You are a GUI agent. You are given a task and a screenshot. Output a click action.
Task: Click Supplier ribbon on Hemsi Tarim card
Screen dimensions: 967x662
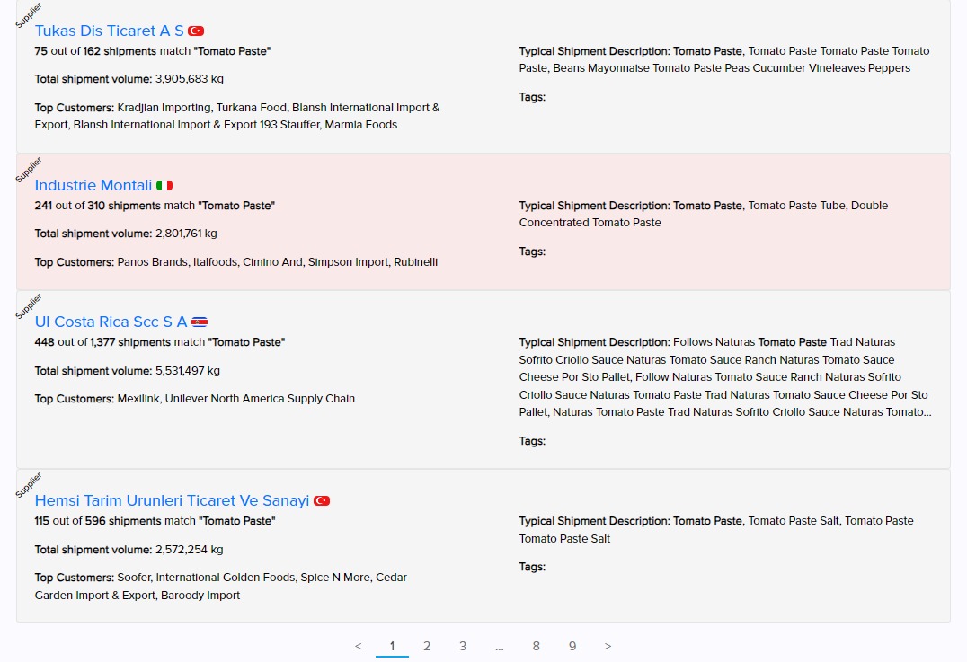[29, 485]
